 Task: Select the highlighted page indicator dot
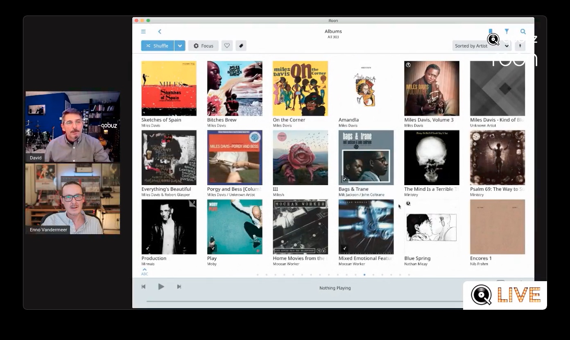(364, 275)
